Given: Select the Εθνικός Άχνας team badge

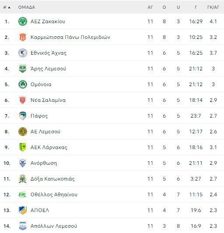Looking at the screenshot, I should click(23, 53).
